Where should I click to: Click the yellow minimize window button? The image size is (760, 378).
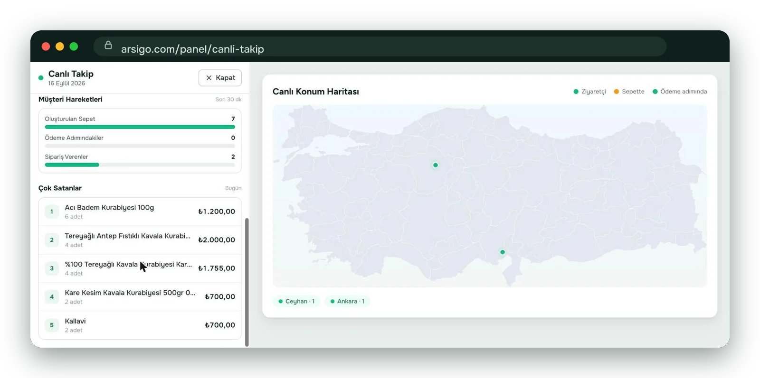[60, 46]
